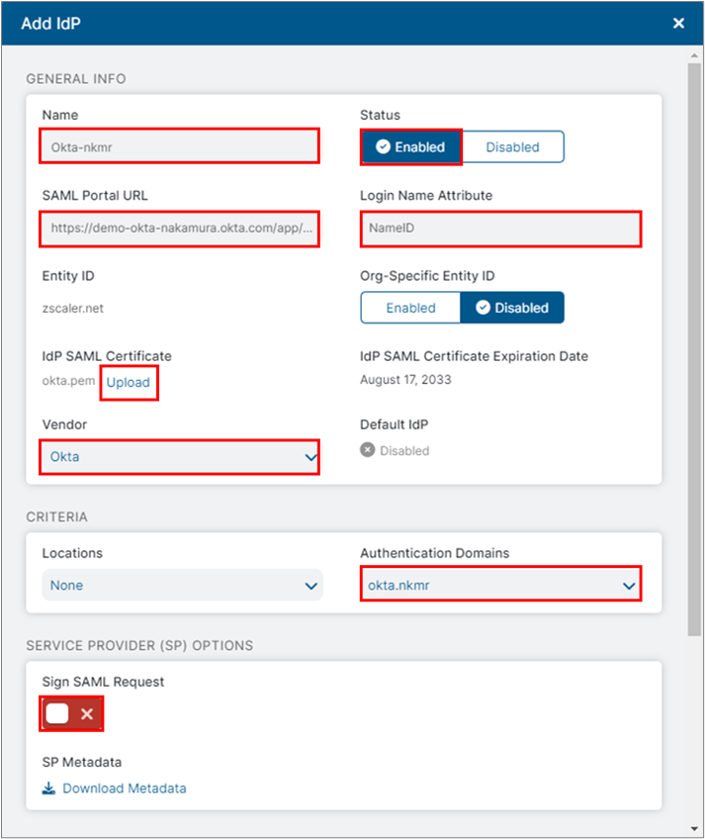The height and width of the screenshot is (839, 705).
Task: Close the Add IdP dialog
Action: point(678,23)
